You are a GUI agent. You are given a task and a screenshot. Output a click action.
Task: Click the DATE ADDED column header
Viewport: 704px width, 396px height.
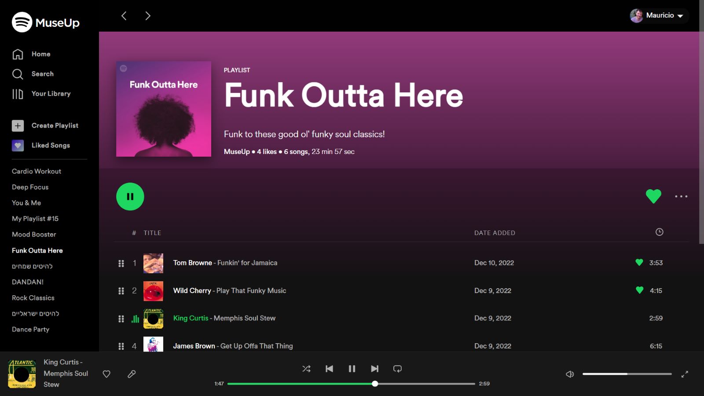coord(495,233)
